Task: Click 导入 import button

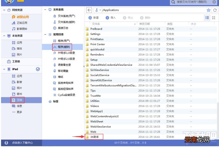Action: tap(111, 18)
